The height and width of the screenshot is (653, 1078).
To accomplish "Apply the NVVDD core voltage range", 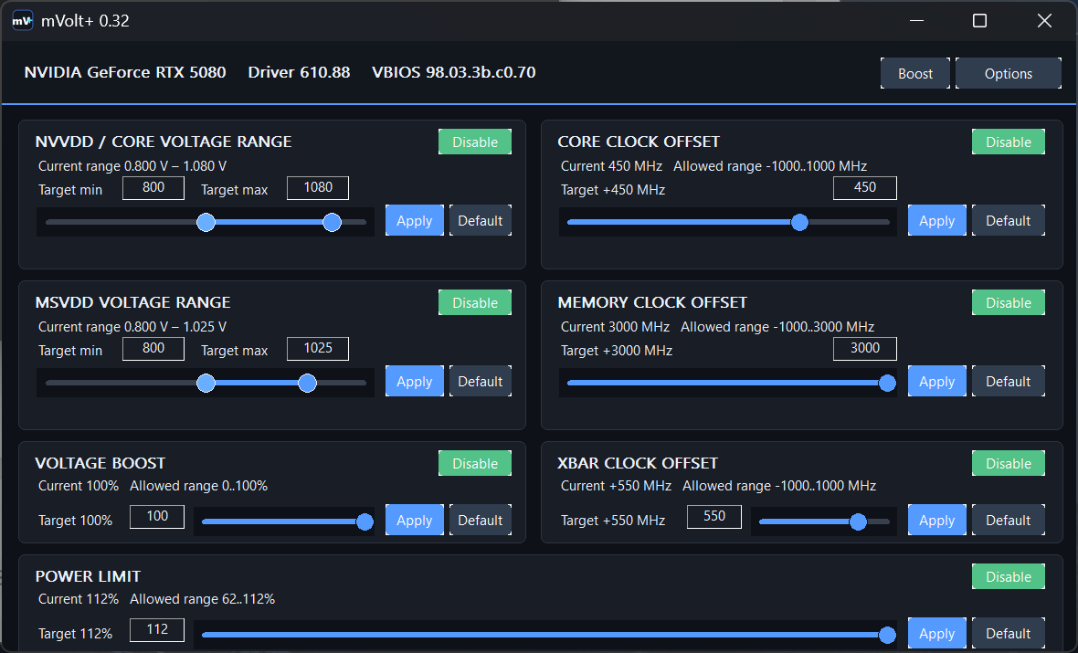I will click(415, 221).
